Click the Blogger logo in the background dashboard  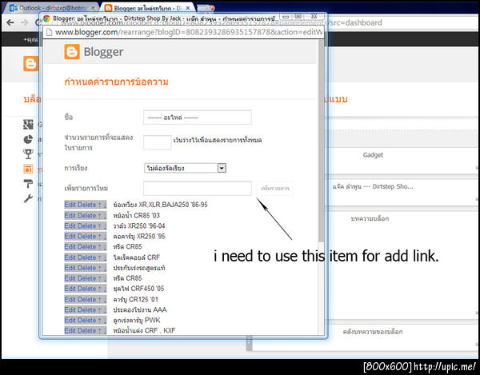(30, 64)
